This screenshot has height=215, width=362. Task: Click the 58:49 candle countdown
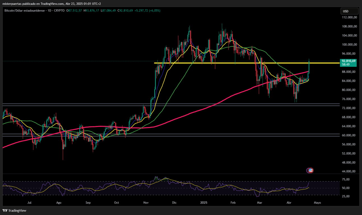click(x=345, y=64)
